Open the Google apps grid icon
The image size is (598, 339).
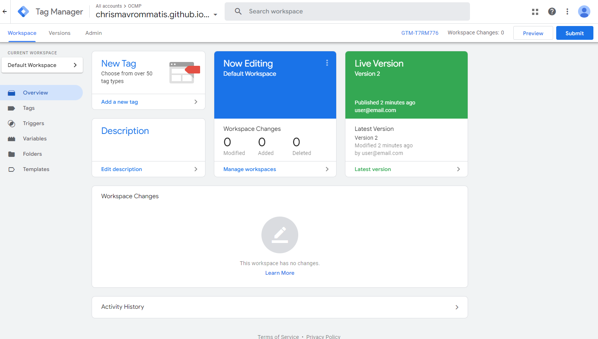(535, 12)
